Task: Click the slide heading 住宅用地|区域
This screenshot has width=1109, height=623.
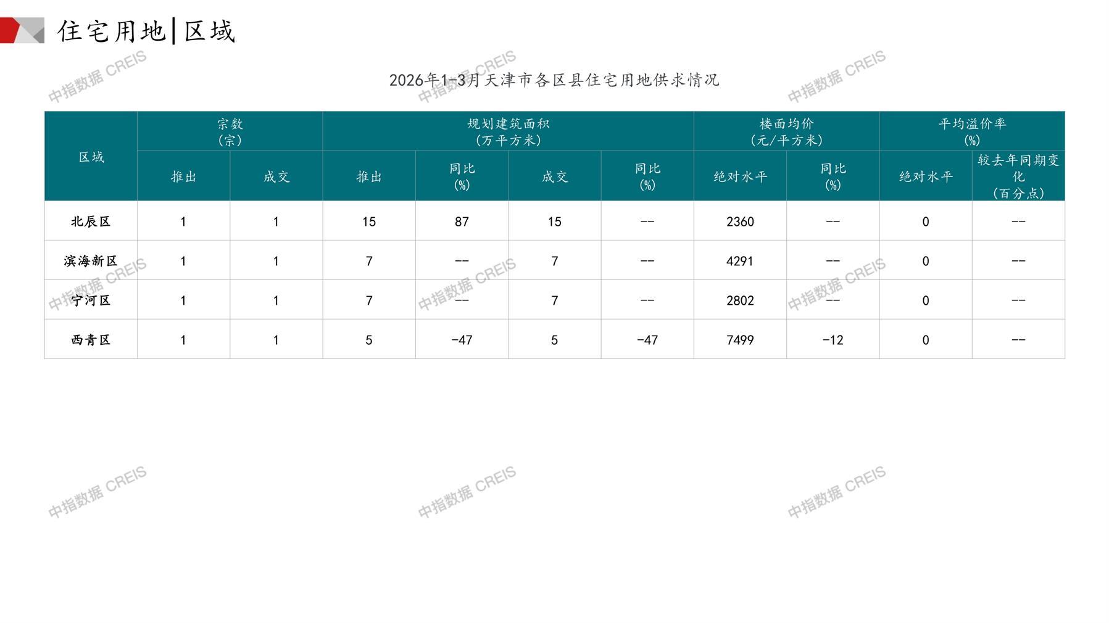Action: point(146,31)
